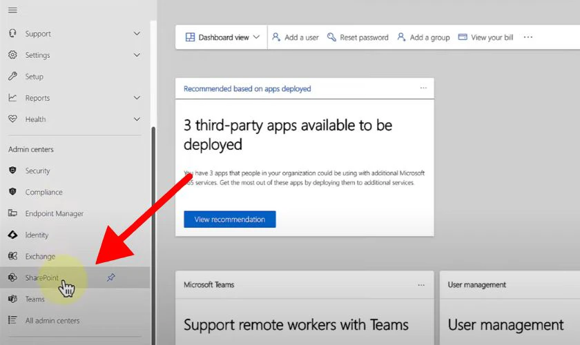Open Settings in the navigation
580x345 pixels.
(x=75, y=55)
